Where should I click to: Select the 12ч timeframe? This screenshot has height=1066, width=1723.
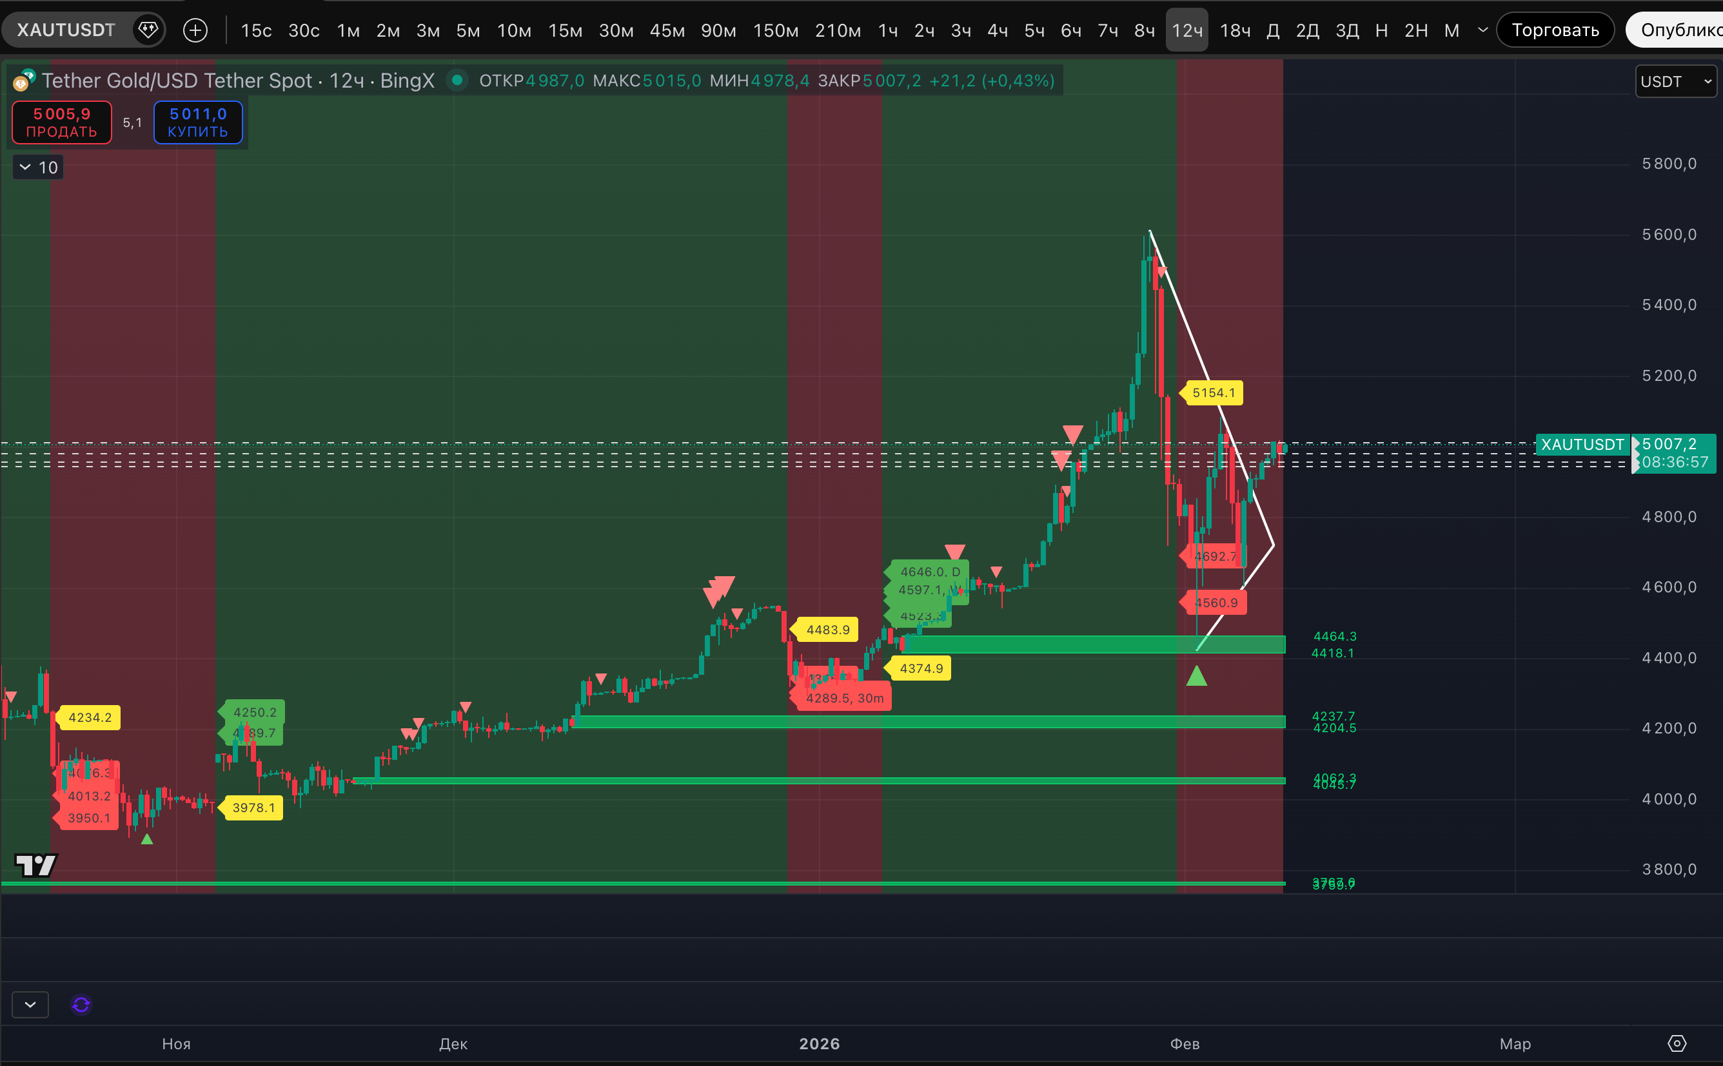tap(1186, 30)
